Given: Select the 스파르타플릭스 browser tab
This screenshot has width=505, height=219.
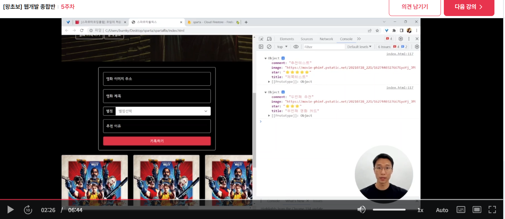Looking at the screenshot, I should coord(157,22).
